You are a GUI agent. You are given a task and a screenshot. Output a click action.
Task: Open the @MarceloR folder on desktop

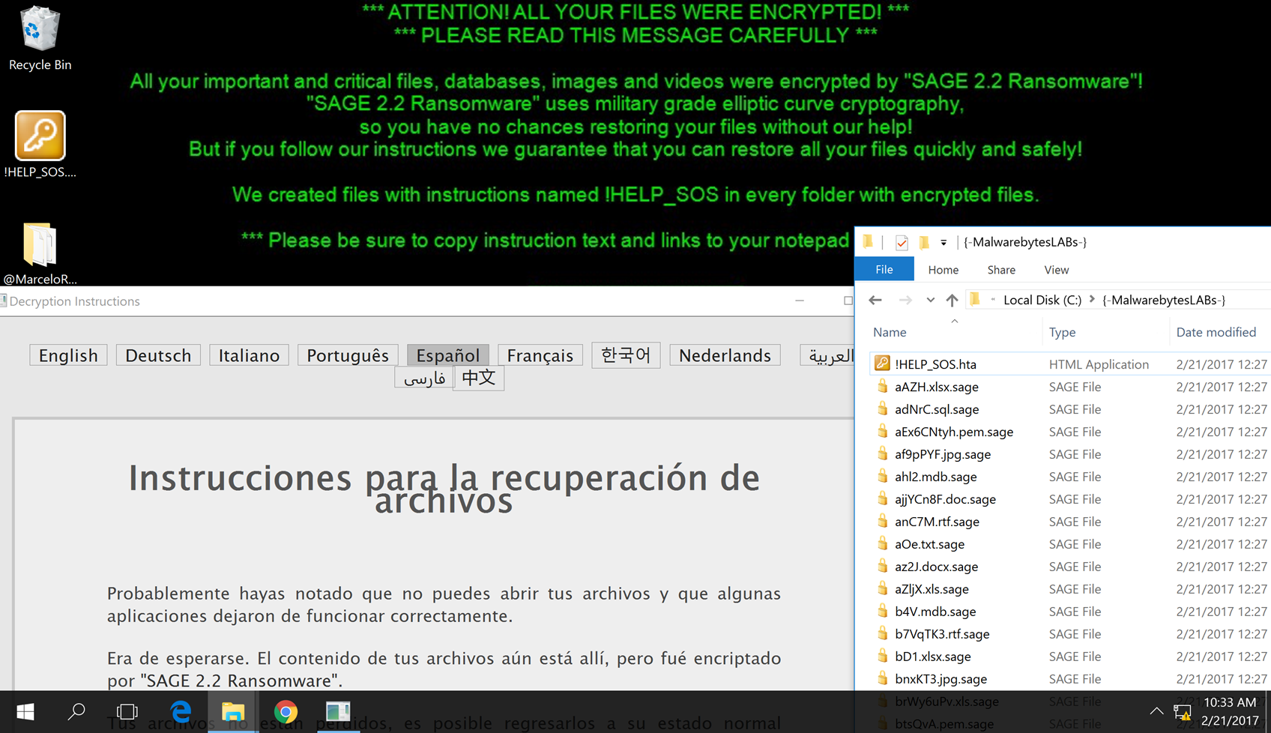click(40, 253)
